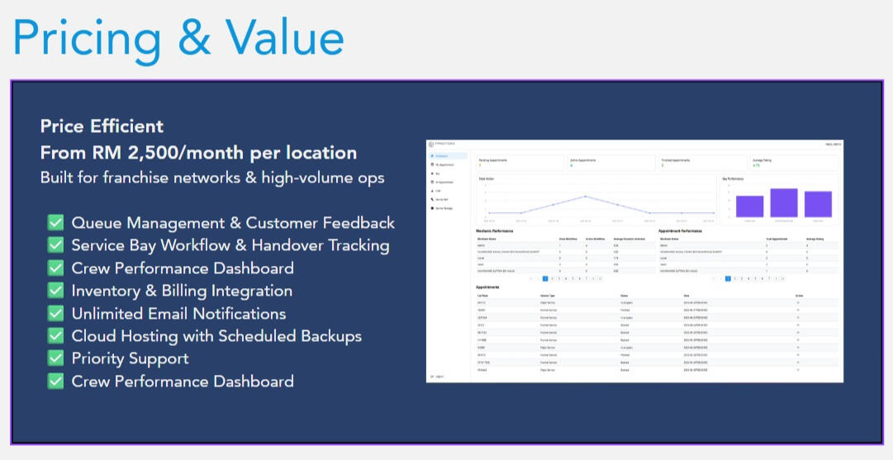Open Dashboard in the screenshot's sidebar
This screenshot has height=460, width=893.
(449, 156)
